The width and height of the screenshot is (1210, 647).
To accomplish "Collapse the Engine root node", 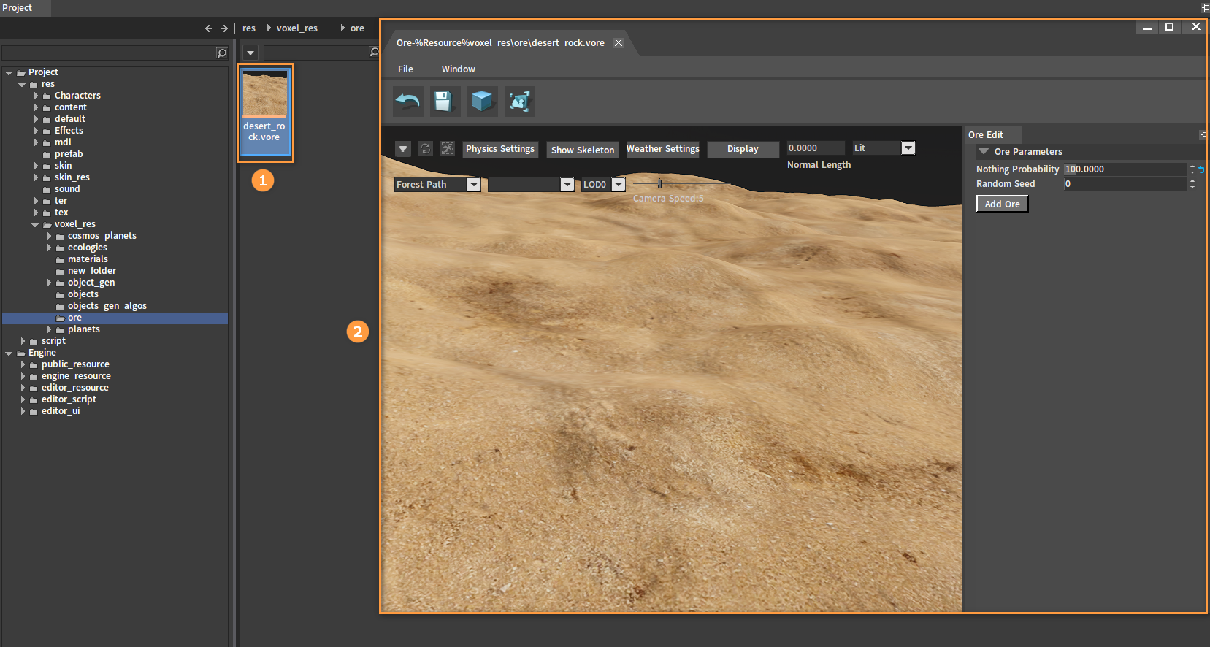I will tap(9, 353).
